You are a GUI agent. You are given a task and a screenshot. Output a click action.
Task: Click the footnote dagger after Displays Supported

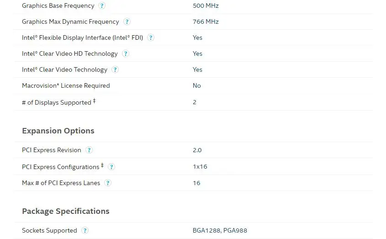coord(94,101)
